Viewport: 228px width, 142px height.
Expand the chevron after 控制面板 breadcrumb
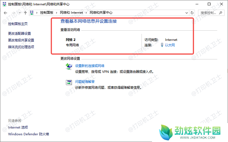pyautogui.click(x=57, y=13)
